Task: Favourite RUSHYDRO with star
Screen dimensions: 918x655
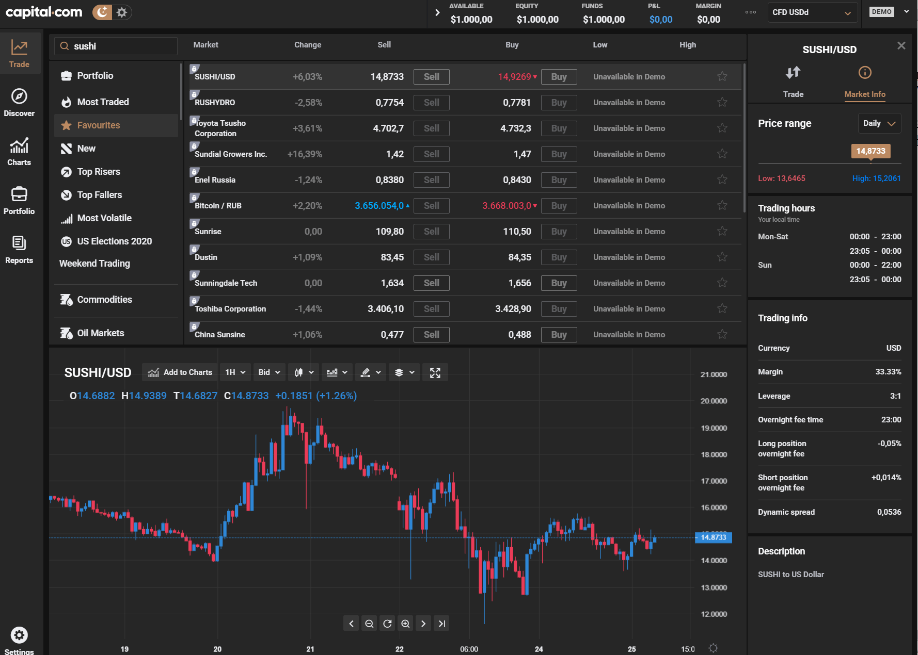Action: pyautogui.click(x=722, y=102)
